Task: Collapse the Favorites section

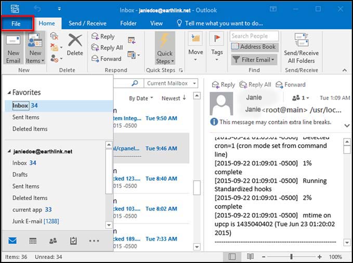Action: 9,93
